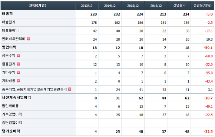This screenshot has width=215, height=137.
Task: Select the 세전계속사업이익 row label
Action: (x=16, y=97)
